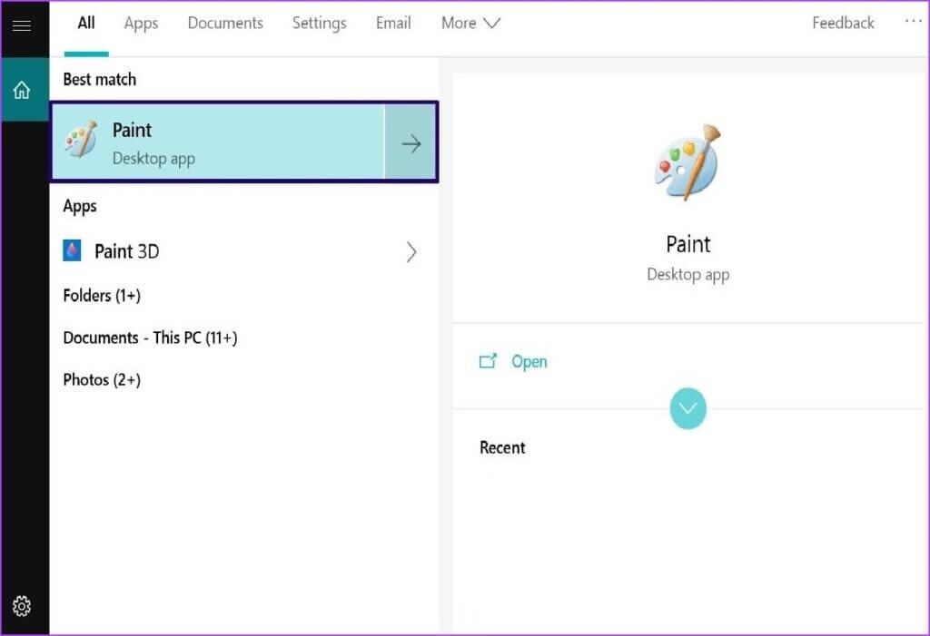Open Folders (1+) results
The image size is (930, 636).
(x=102, y=295)
